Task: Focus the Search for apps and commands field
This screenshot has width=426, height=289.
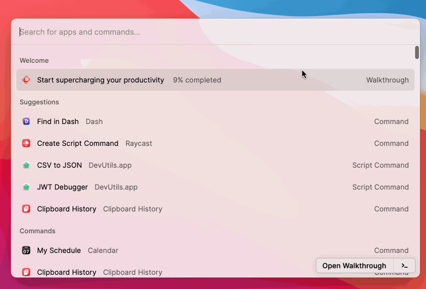Action: [x=215, y=32]
